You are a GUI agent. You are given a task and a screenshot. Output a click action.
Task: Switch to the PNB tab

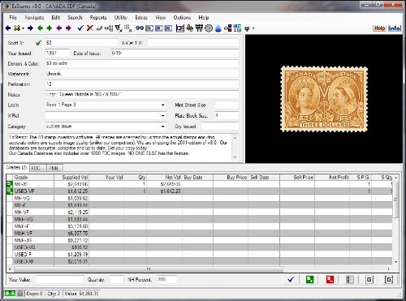tap(54, 168)
